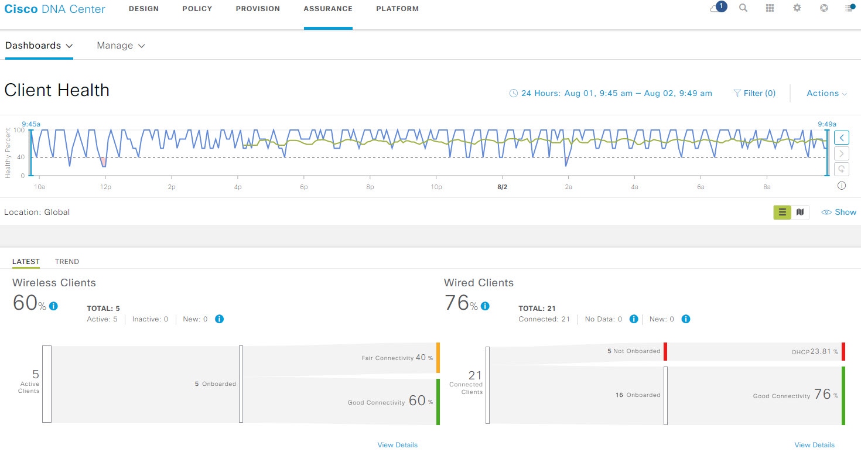
Task: Click timeline info icon below refresh arrow
Action: (842, 186)
